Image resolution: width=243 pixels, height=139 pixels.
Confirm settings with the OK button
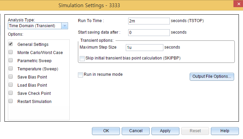pyautogui.click(x=106, y=131)
